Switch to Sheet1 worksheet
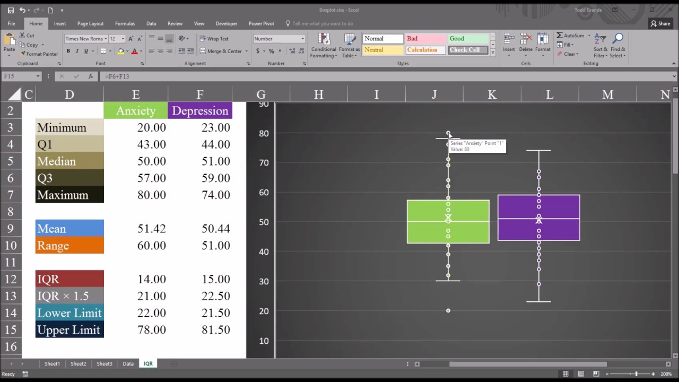Image resolution: width=679 pixels, height=382 pixels. click(x=52, y=363)
